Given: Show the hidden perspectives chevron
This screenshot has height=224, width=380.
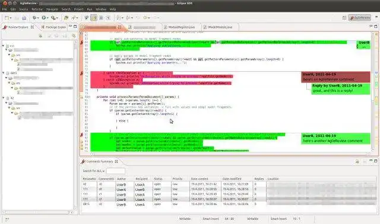Looking at the screenshot, I should pos(376,17).
